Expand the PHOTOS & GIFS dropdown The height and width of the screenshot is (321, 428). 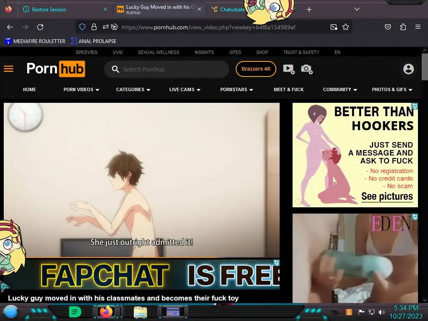[392, 89]
